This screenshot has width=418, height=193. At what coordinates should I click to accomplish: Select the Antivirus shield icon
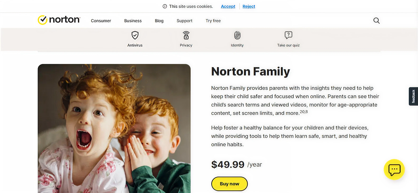[x=135, y=35]
